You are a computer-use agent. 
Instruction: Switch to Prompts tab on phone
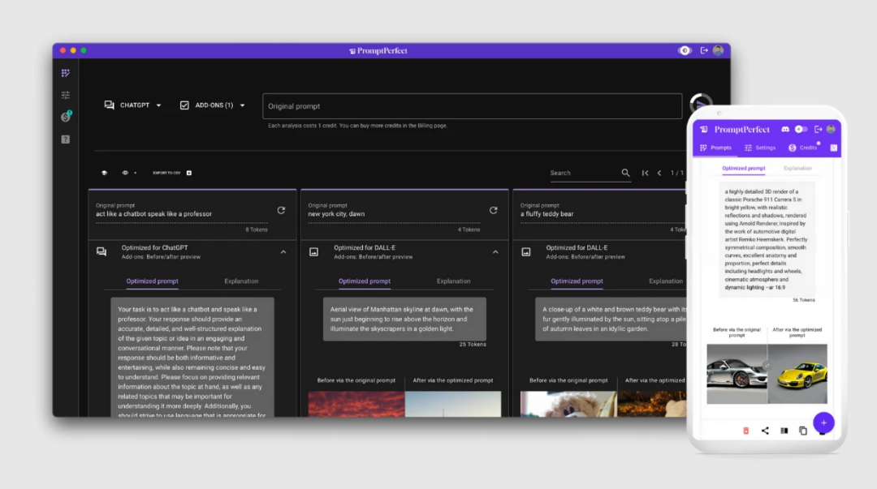click(x=715, y=148)
